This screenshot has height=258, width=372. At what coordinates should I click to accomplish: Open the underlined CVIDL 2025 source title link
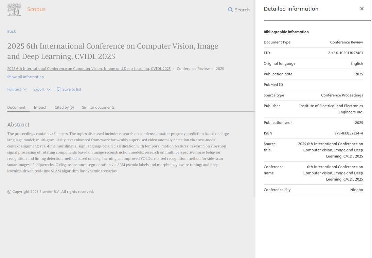click(x=89, y=69)
